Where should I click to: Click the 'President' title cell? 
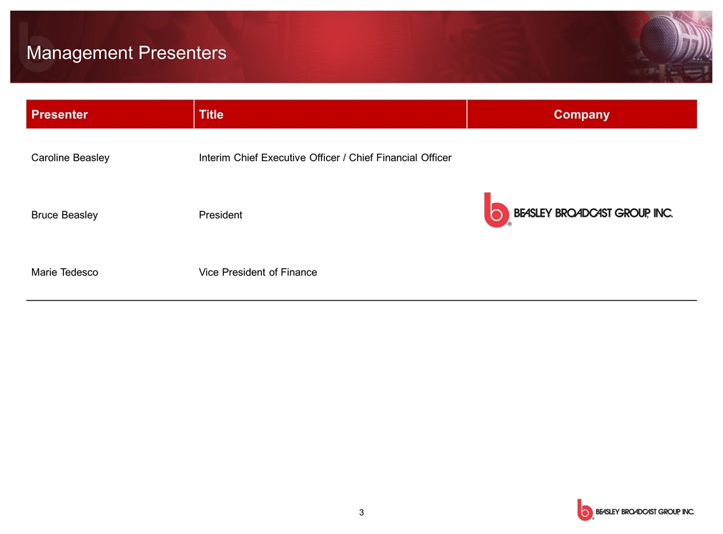click(220, 215)
